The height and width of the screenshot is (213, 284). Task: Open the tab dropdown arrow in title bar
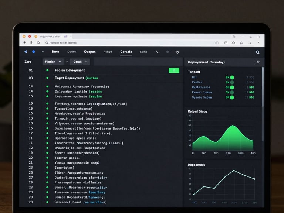point(71,37)
